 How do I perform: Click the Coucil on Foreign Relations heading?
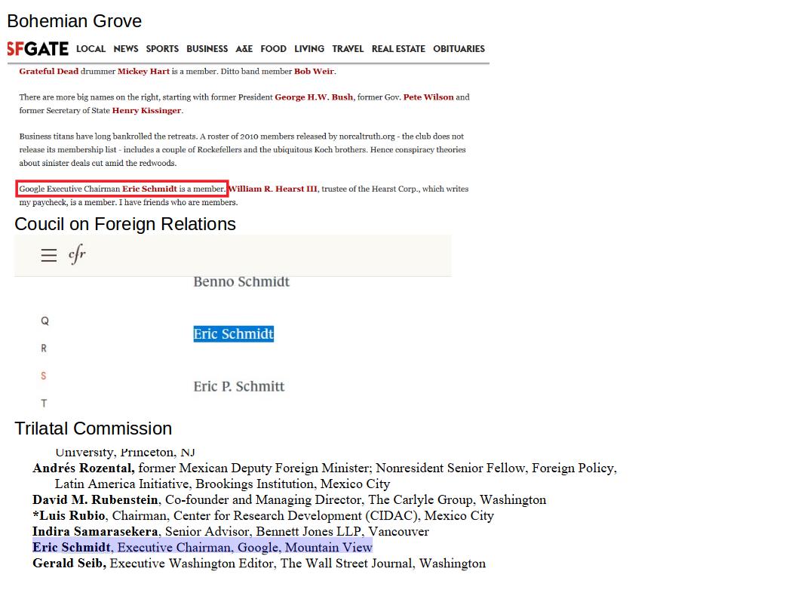pyautogui.click(x=125, y=224)
